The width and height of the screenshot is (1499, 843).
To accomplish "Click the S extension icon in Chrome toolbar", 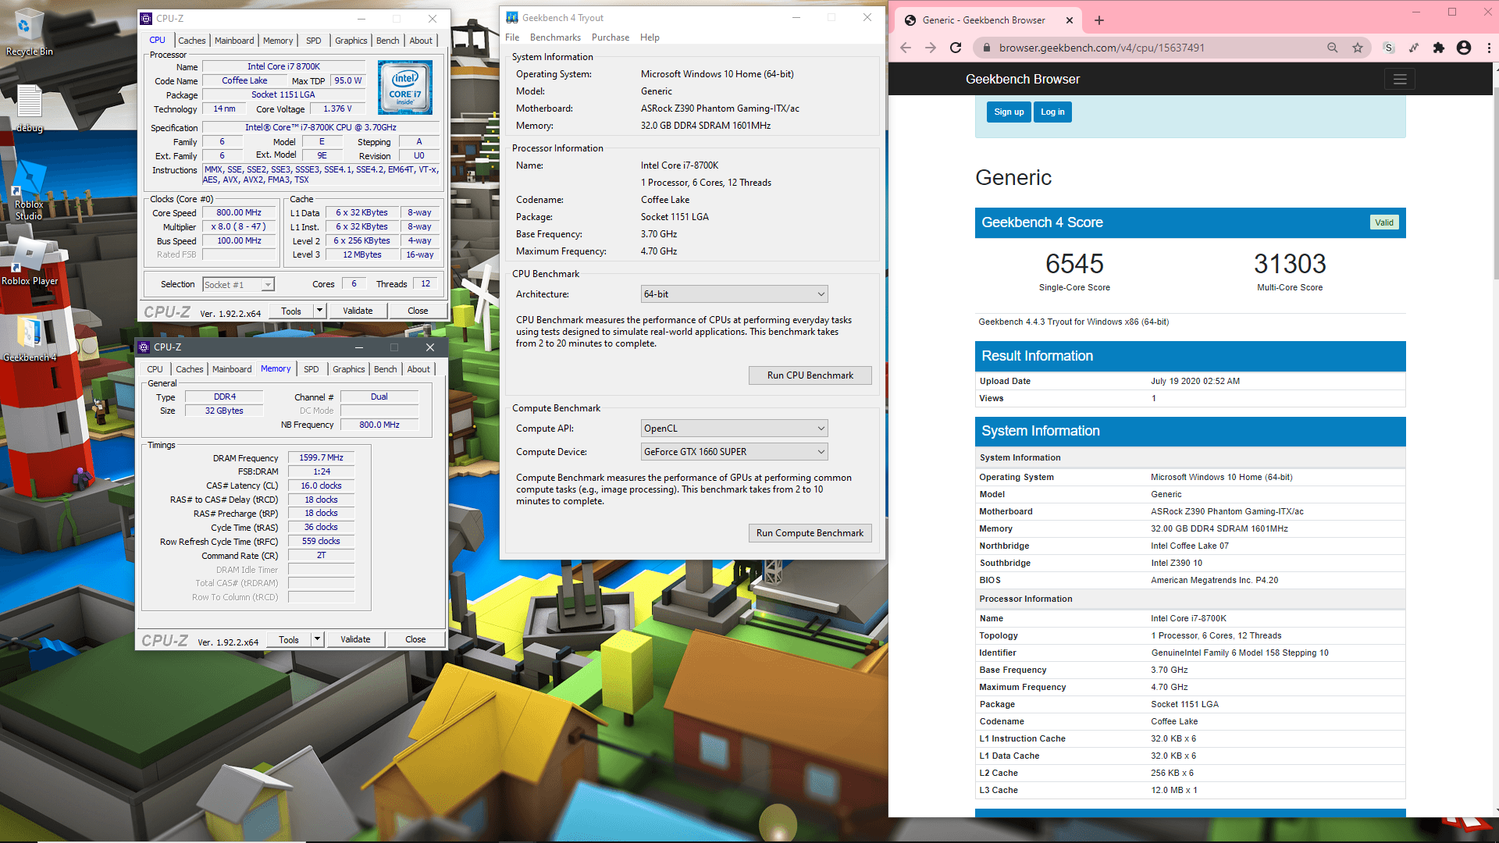I will pos(1388,48).
